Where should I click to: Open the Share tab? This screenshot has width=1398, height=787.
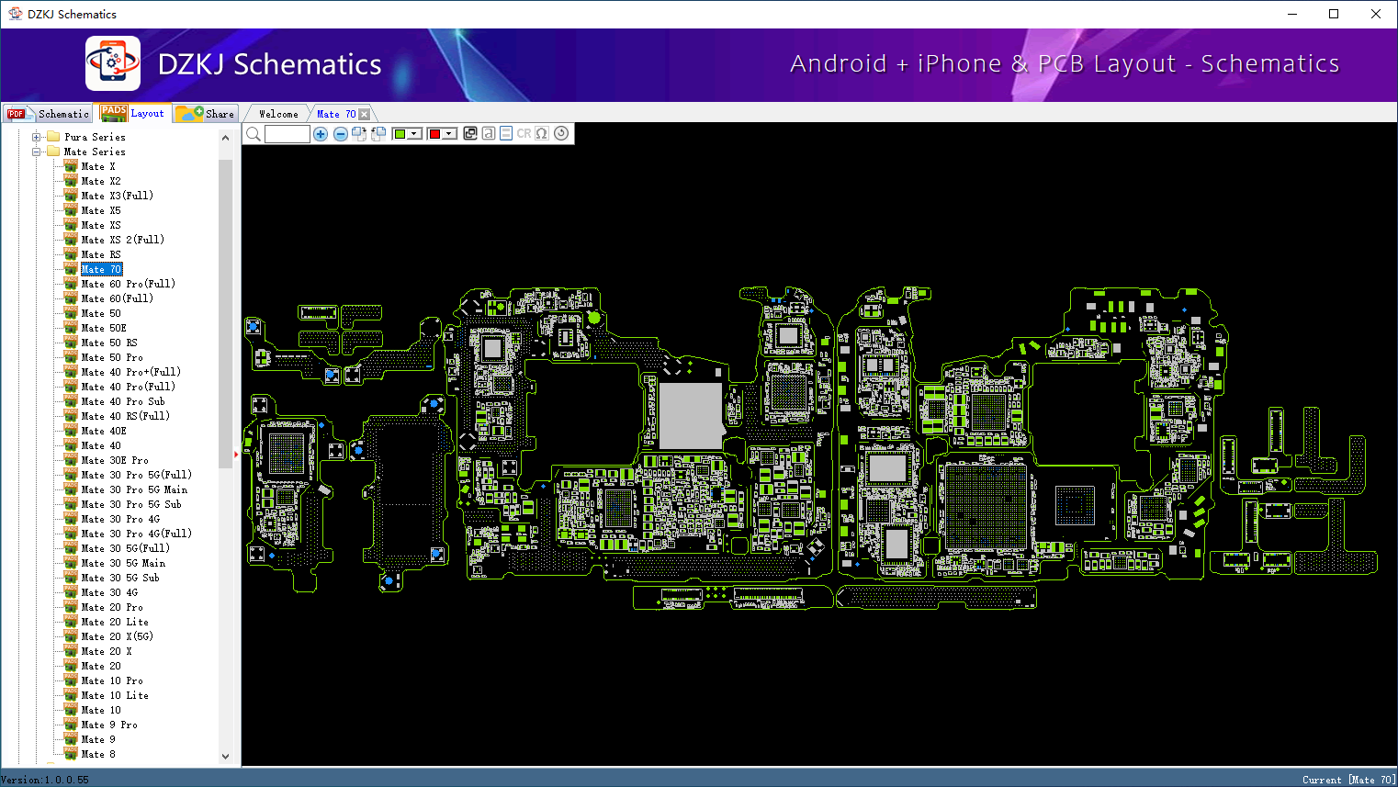tap(206, 114)
